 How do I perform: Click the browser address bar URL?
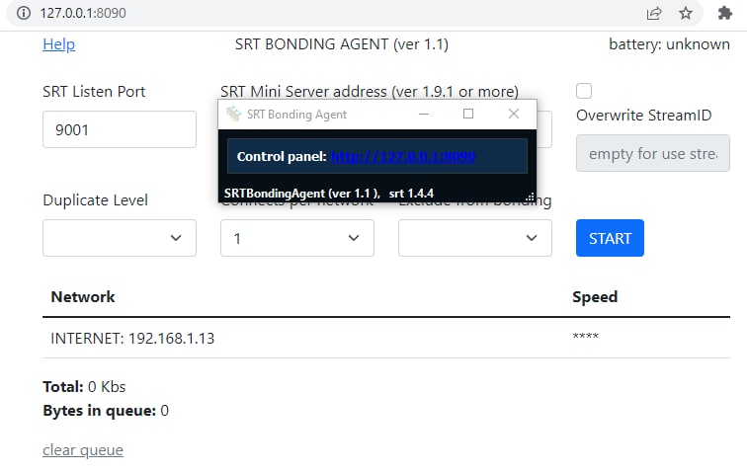[83, 14]
